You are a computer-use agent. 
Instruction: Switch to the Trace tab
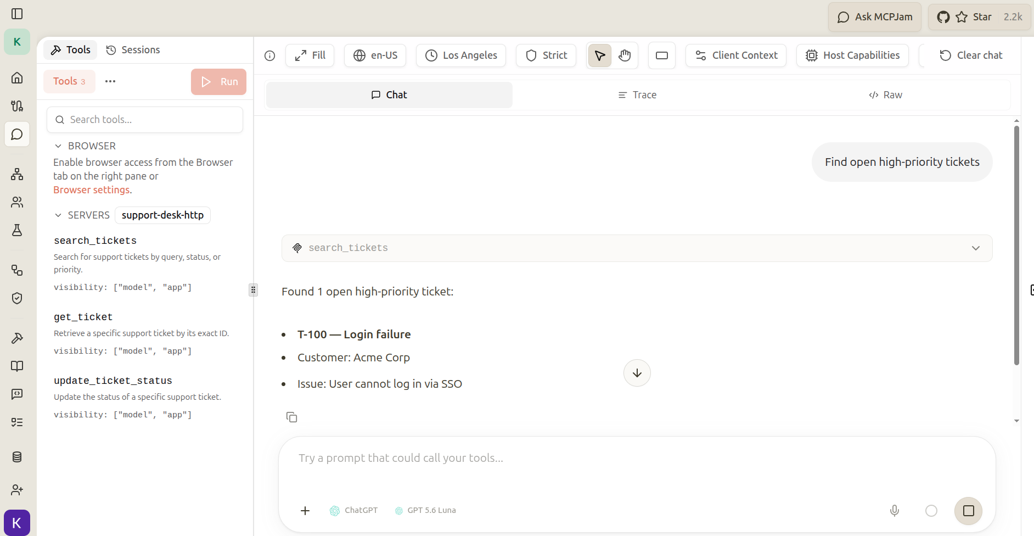637,95
